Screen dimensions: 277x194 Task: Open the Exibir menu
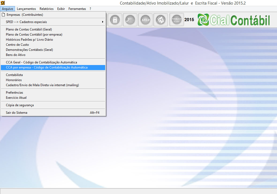tap(61, 9)
